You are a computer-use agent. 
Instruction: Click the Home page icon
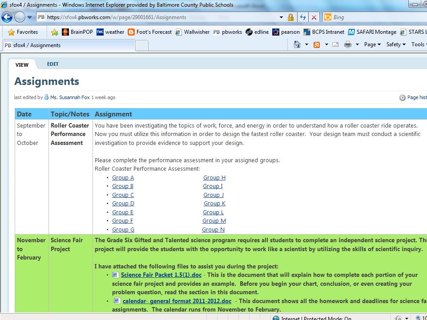click(x=297, y=44)
